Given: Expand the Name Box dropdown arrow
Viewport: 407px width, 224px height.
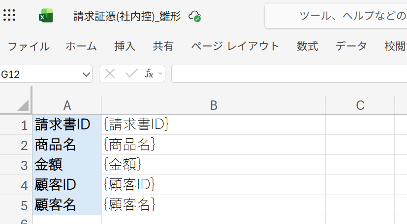Looking at the screenshot, I should click(x=86, y=75).
